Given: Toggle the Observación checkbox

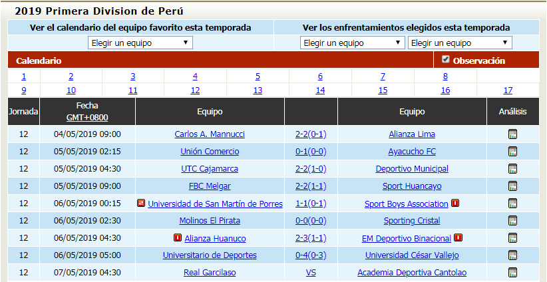Looking at the screenshot, I should 445,59.
